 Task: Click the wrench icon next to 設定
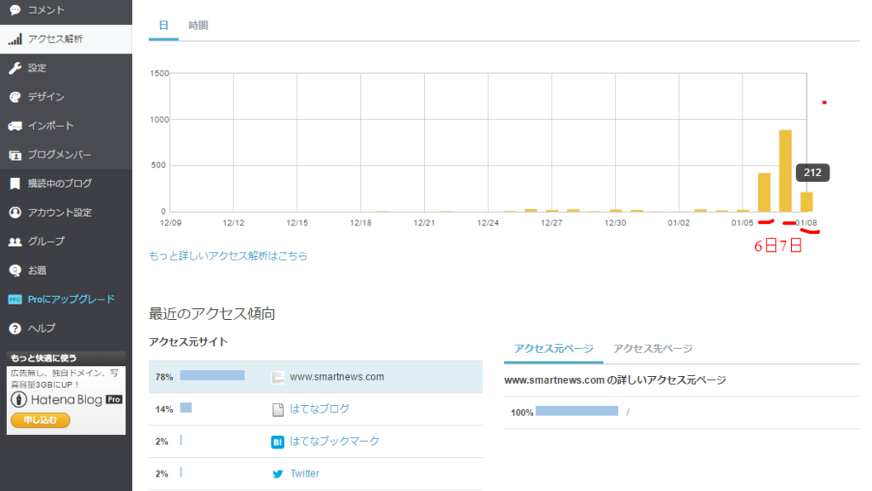coord(15,68)
